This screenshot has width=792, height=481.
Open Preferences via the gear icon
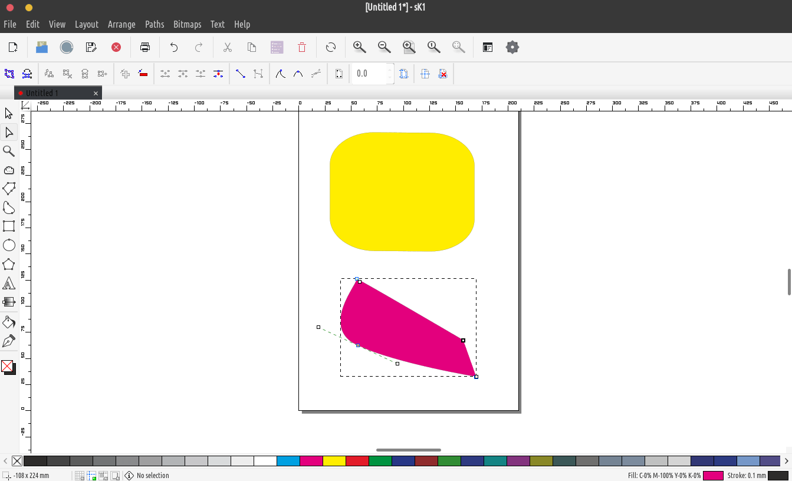(512, 47)
